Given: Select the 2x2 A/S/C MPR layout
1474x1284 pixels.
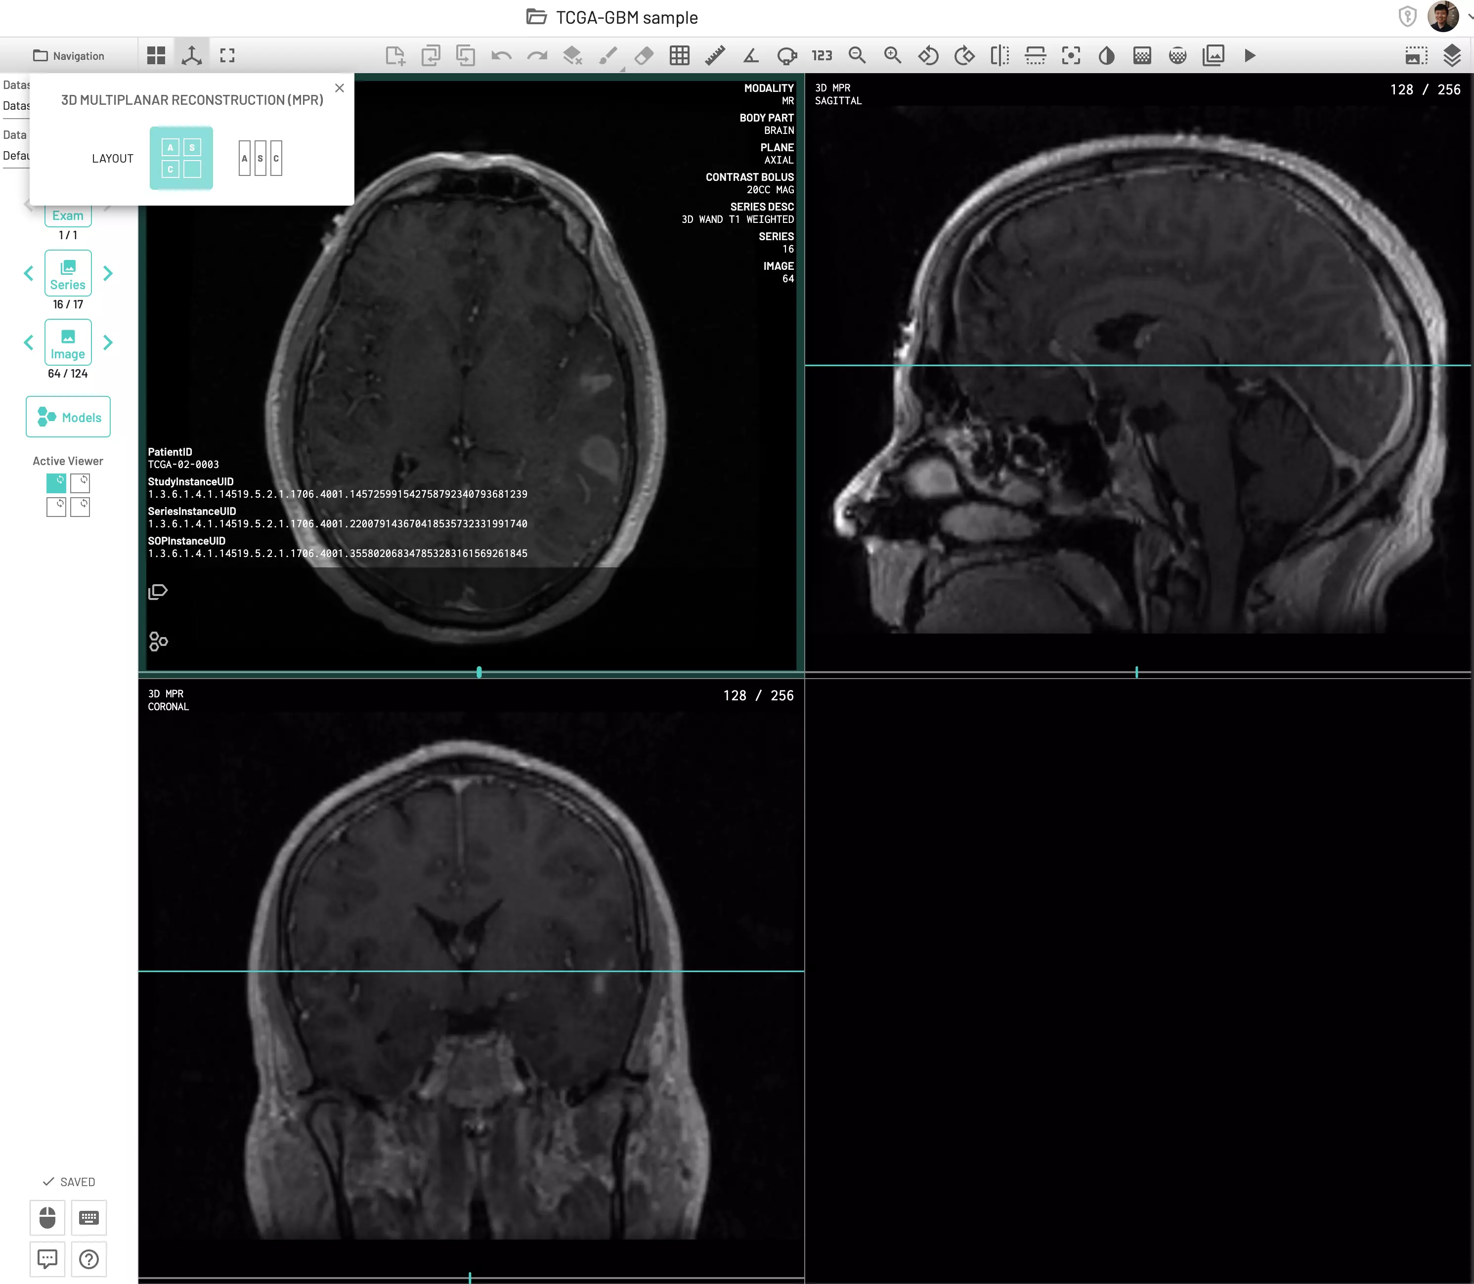Looking at the screenshot, I should coord(181,158).
